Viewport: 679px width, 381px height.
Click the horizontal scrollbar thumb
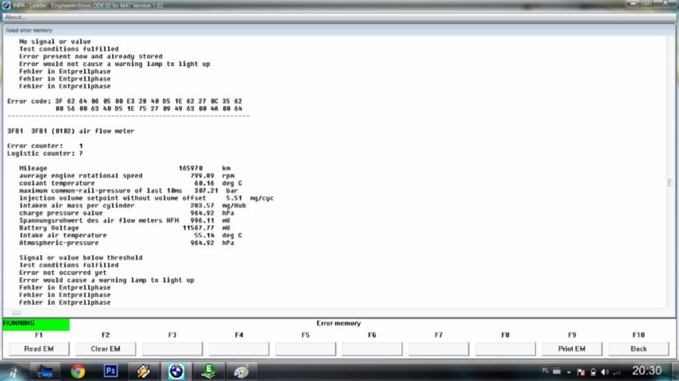pos(17,312)
